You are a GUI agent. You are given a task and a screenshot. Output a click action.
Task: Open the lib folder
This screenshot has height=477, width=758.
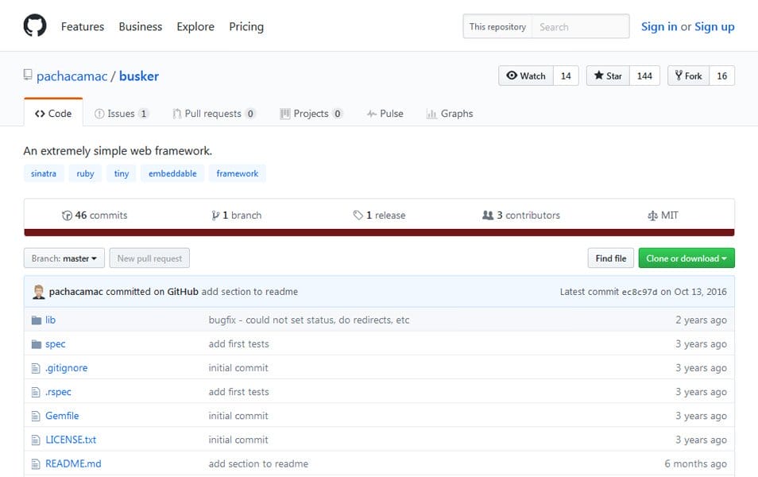50,320
